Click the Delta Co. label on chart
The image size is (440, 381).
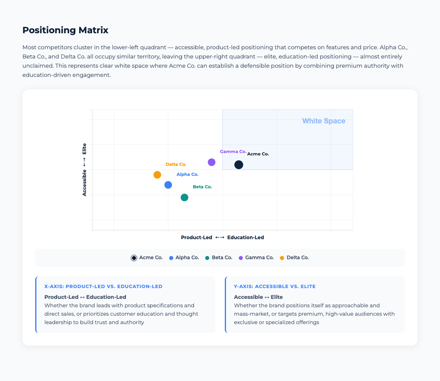click(x=176, y=164)
